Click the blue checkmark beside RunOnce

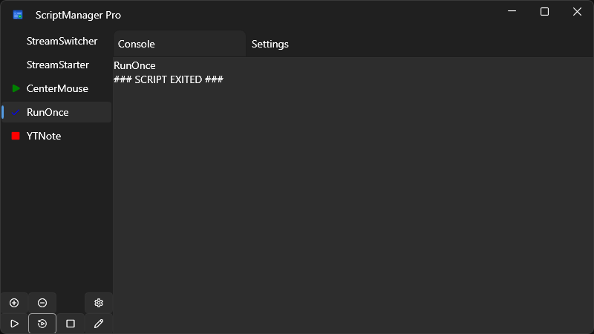[16, 112]
